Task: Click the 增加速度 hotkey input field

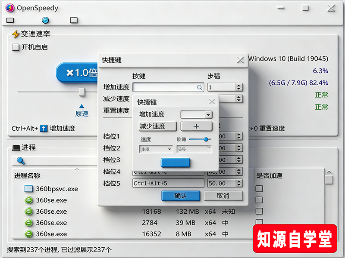Action: [x=164, y=87]
